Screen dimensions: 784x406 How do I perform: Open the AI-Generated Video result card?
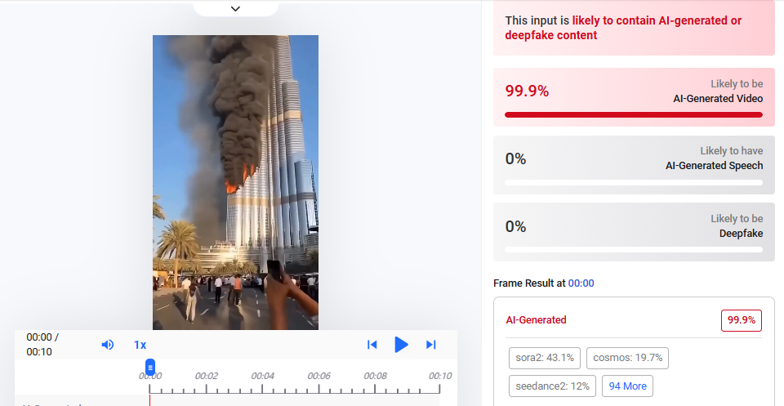(634, 97)
